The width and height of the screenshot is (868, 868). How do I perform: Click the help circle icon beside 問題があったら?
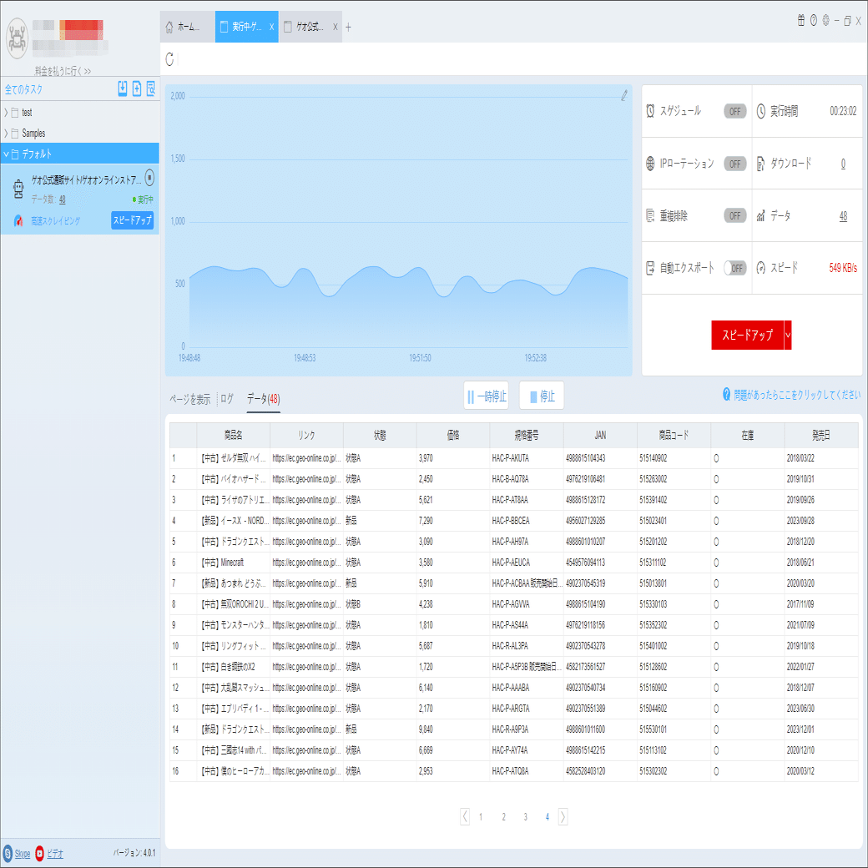pos(726,394)
